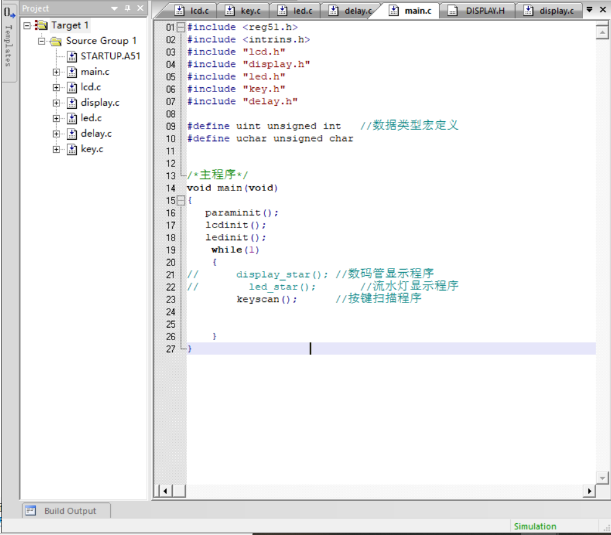Expand main.c includes in tree

pos(56,72)
